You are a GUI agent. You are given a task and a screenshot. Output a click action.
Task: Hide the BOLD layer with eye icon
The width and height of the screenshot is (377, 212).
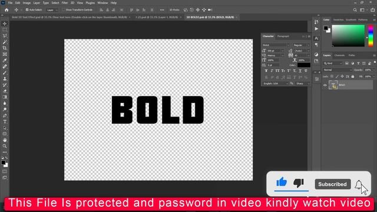(325, 85)
